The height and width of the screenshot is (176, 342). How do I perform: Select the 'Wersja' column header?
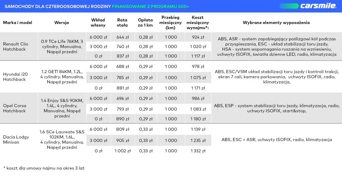[61, 23]
